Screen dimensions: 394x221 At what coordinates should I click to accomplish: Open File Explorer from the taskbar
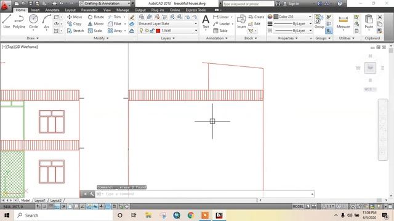148,215
